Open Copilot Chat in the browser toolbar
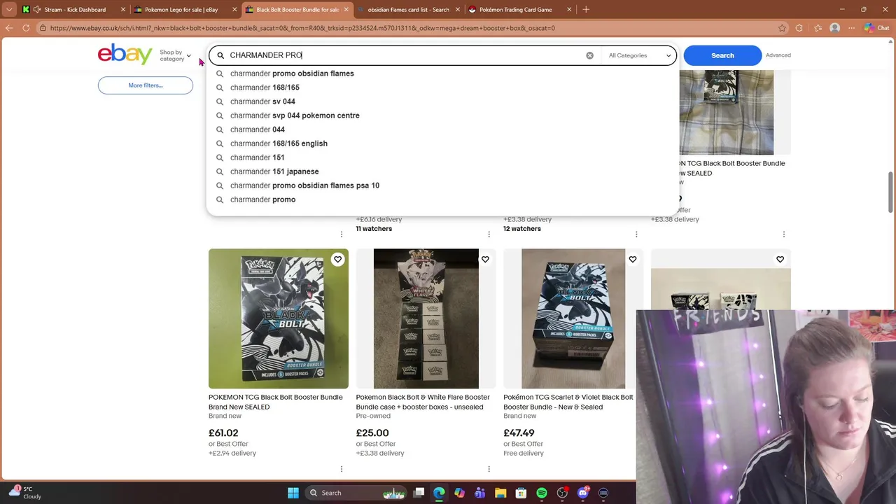Image resolution: width=896 pixels, height=504 pixels. (x=878, y=28)
